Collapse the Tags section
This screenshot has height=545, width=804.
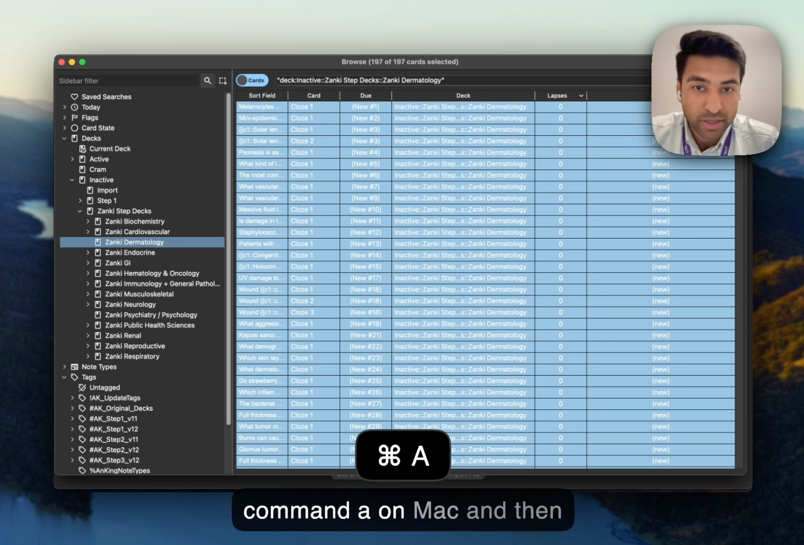point(64,377)
